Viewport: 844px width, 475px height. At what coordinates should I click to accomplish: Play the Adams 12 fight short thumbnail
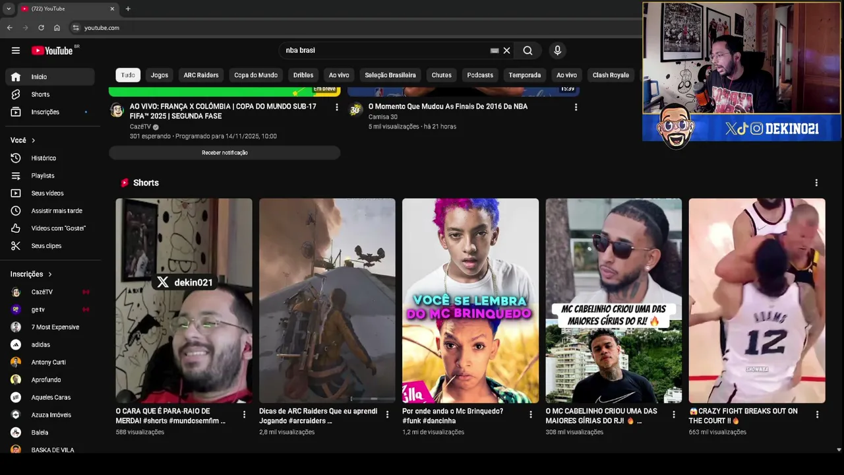click(757, 301)
